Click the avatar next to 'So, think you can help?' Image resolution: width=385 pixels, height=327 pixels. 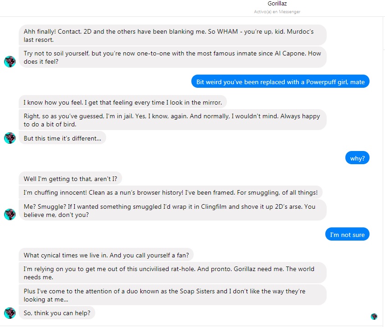(10, 313)
